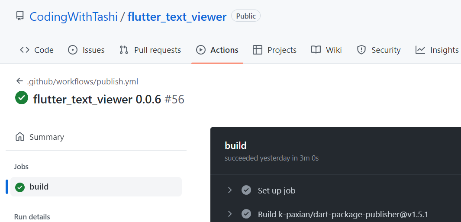This screenshot has width=461, height=222.
Task: Click the Code angle-brackets icon
Action: point(25,50)
